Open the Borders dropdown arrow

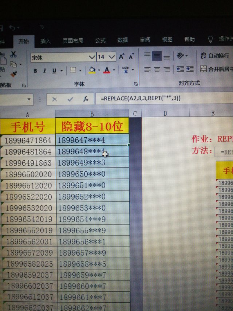[80, 70]
